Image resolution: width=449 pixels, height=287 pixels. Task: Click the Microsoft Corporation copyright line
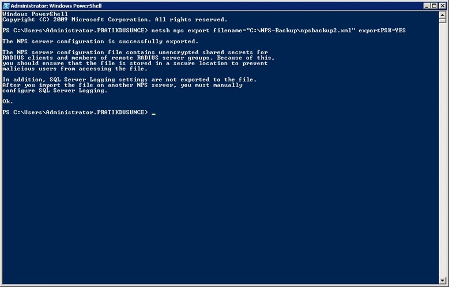coord(115,20)
